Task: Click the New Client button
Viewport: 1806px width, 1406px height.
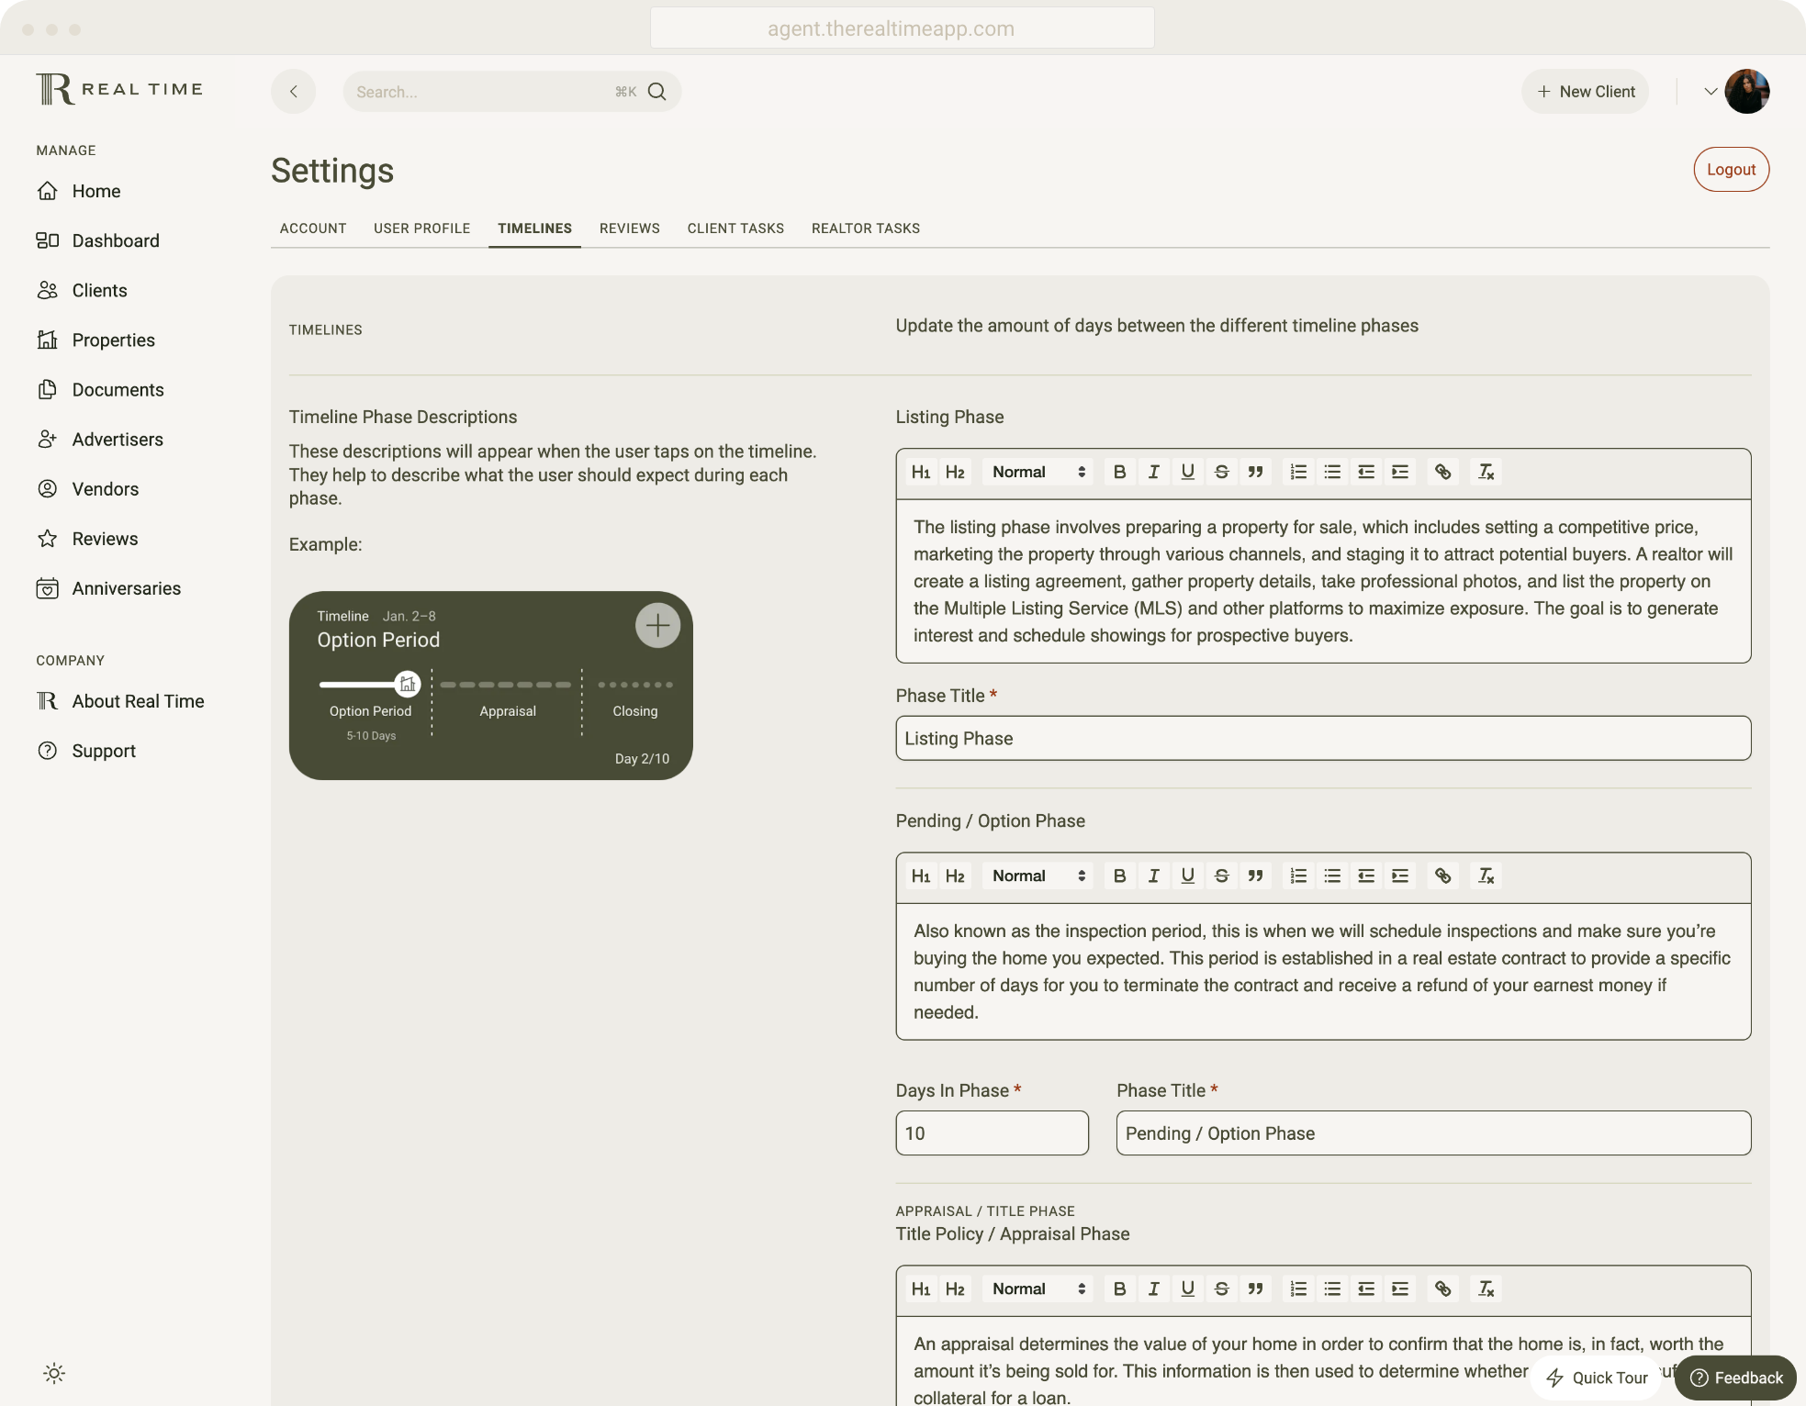Action: [1587, 91]
